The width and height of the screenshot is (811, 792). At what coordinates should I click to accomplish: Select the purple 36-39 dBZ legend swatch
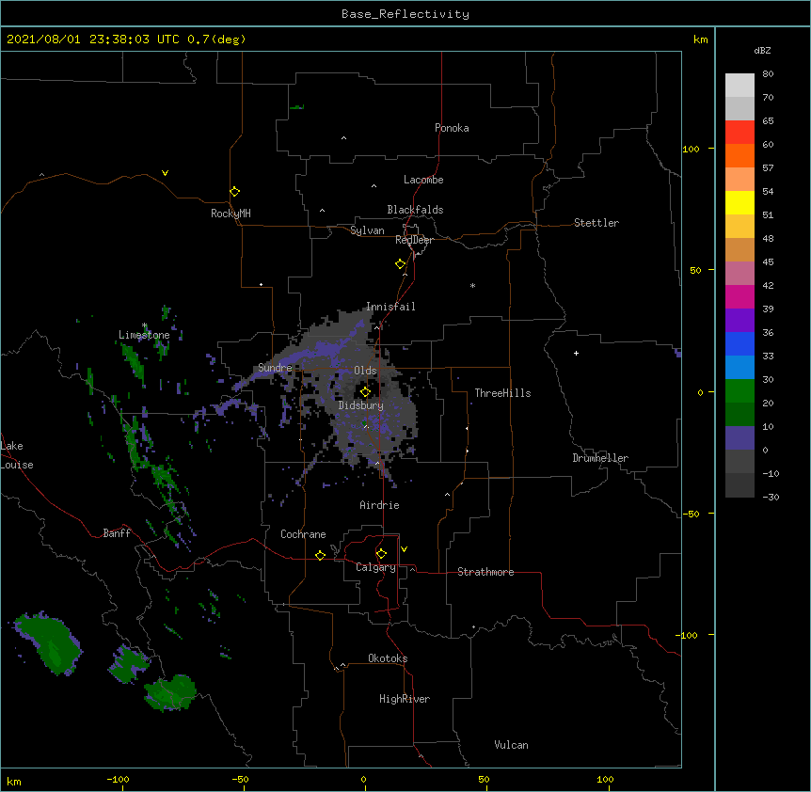click(739, 321)
